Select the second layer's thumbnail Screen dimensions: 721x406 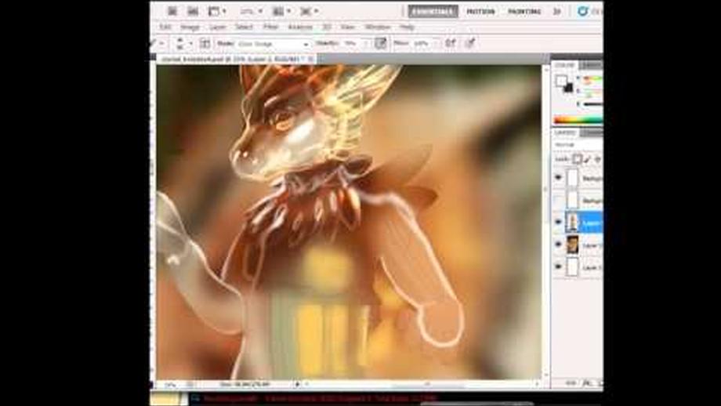coord(572,200)
